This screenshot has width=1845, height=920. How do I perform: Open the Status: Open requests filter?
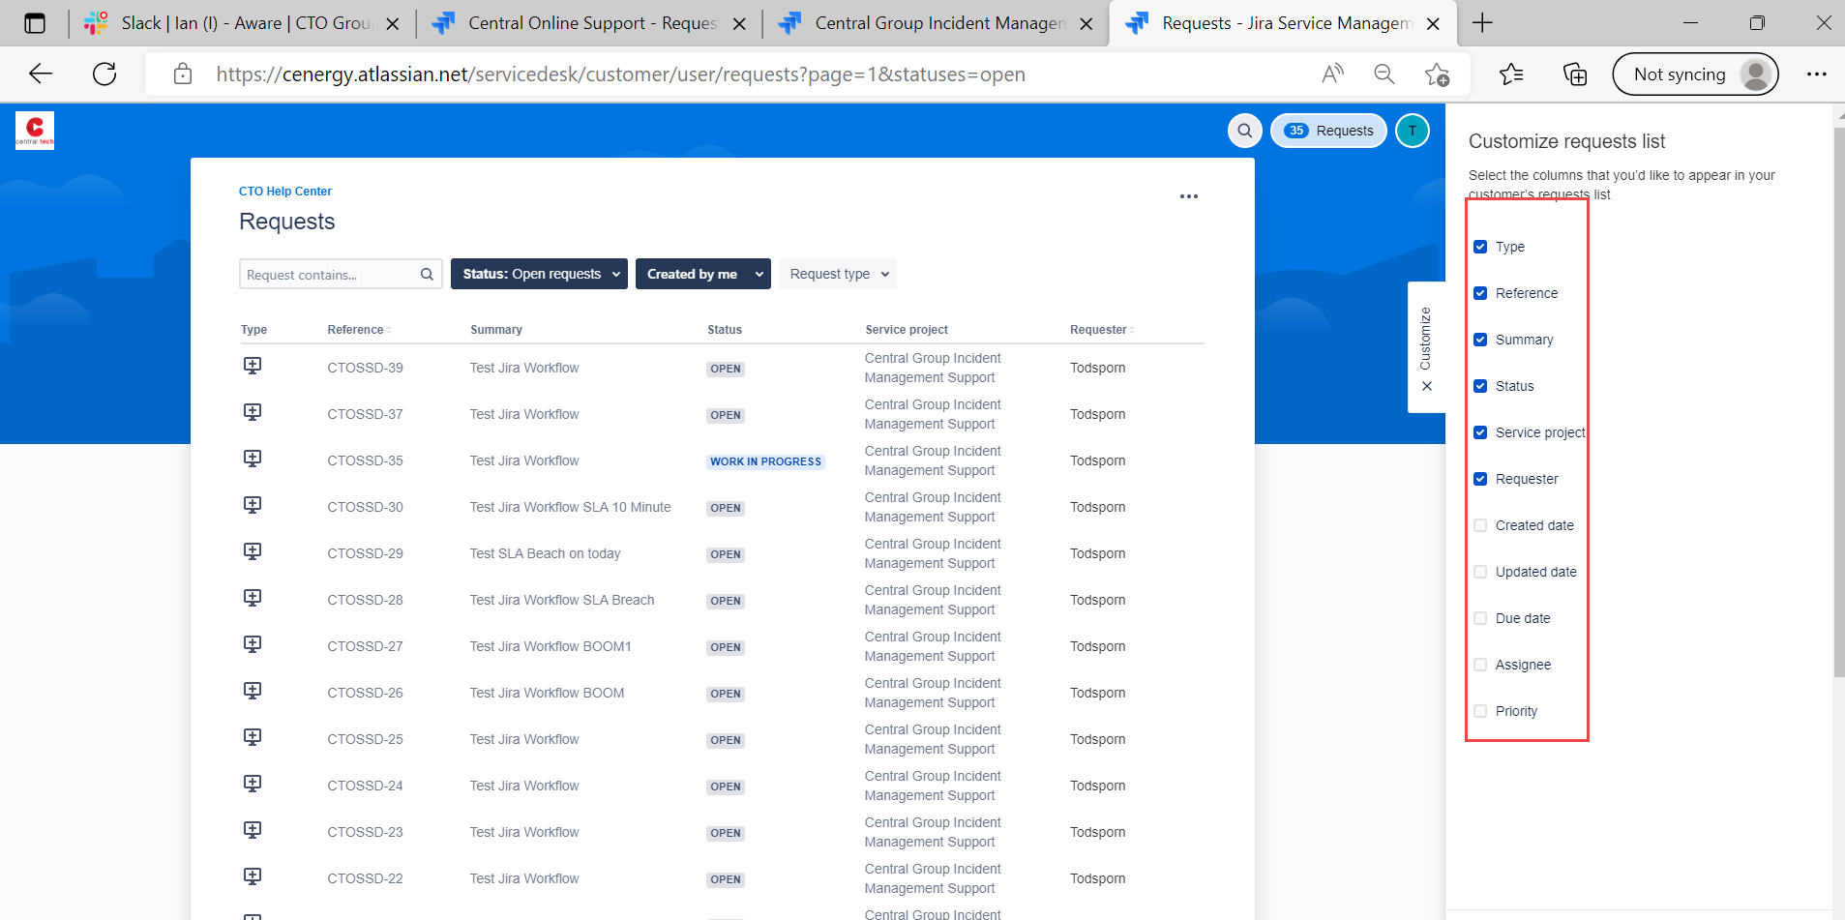click(538, 274)
